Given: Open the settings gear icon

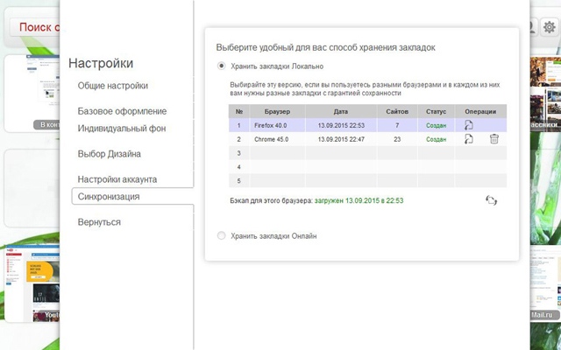Looking at the screenshot, I should tap(550, 27).
